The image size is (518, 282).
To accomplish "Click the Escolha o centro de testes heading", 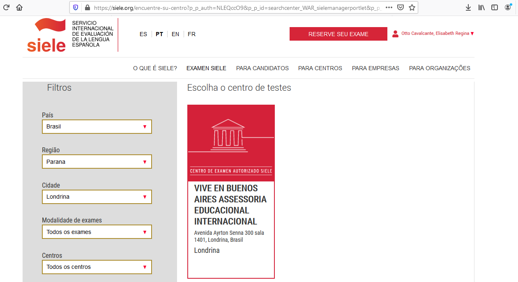I will coord(239,88).
